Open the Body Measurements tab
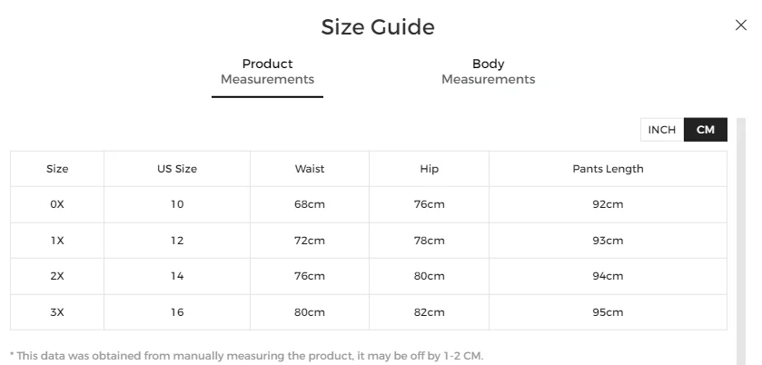The image size is (762, 365). 488,72
